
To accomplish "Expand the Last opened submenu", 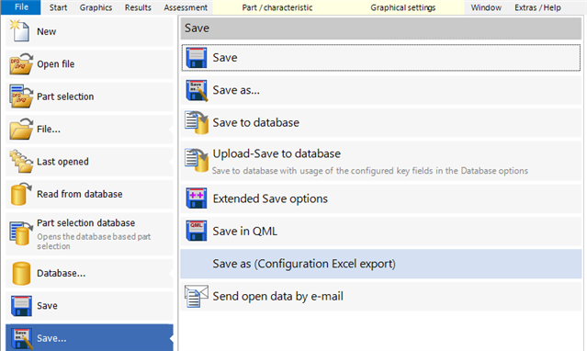I will [89, 162].
